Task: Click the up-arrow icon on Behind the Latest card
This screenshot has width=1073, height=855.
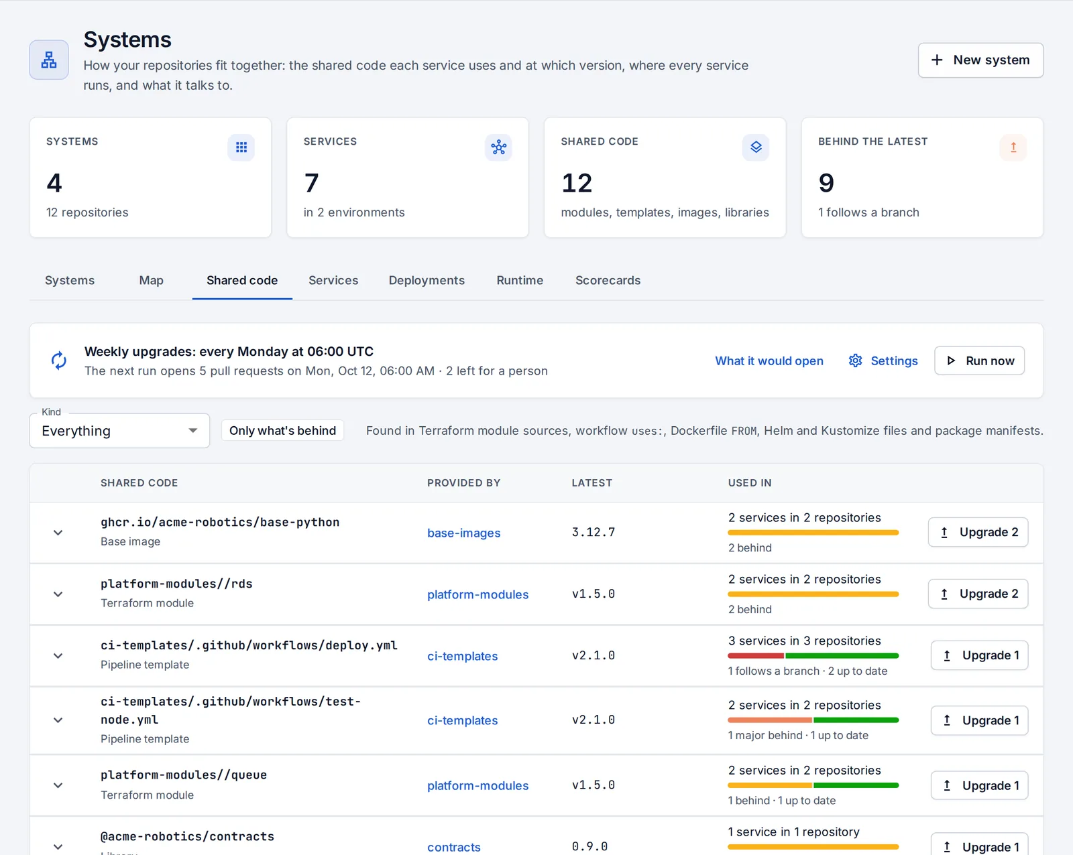Action: (x=1013, y=147)
